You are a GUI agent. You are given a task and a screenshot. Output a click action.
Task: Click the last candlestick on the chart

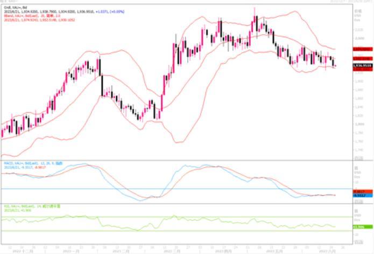click(x=335, y=64)
